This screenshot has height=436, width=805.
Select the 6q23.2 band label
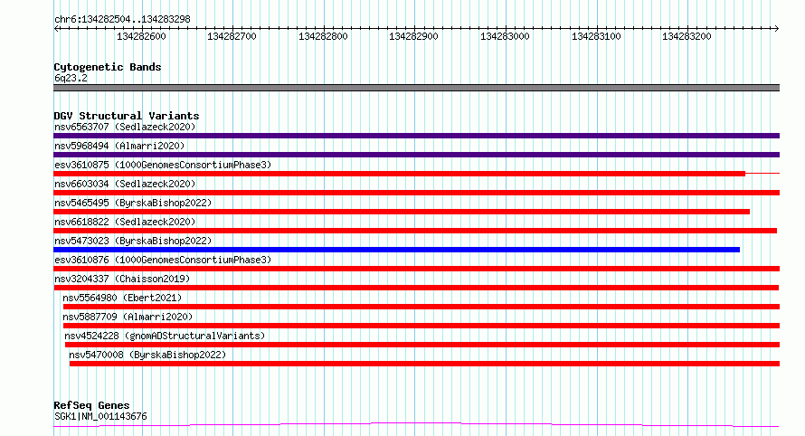[71, 78]
